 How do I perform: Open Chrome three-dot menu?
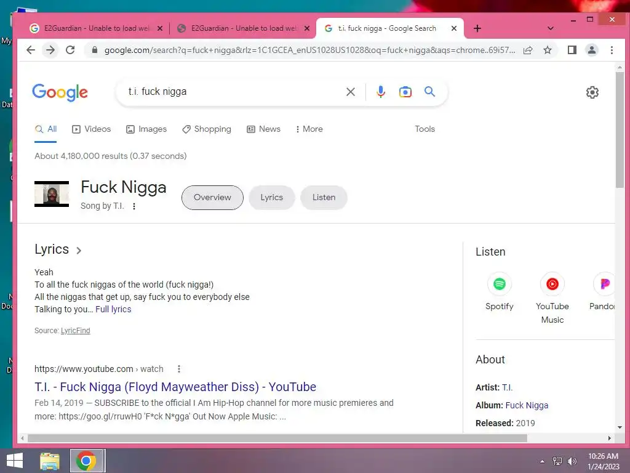tap(612, 50)
